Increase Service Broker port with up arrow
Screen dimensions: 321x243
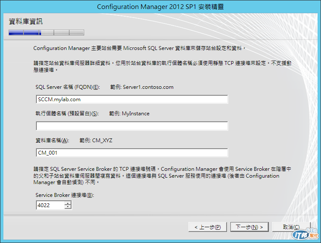tap(68, 203)
